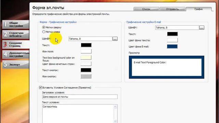Click the E-mail Шрифт Tahoma field
Viewport: 219px width, 123px height.
(177, 28)
